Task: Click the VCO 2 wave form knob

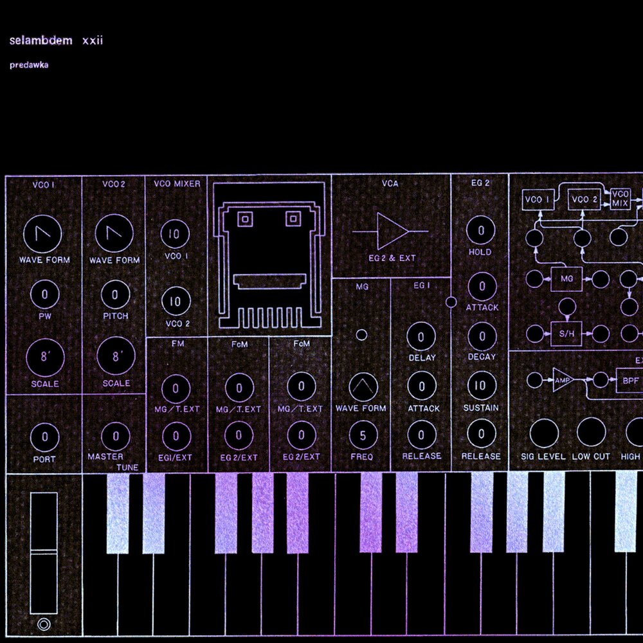Action: [x=114, y=233]
